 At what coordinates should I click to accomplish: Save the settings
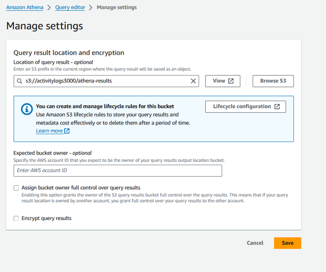click(287, 243)
